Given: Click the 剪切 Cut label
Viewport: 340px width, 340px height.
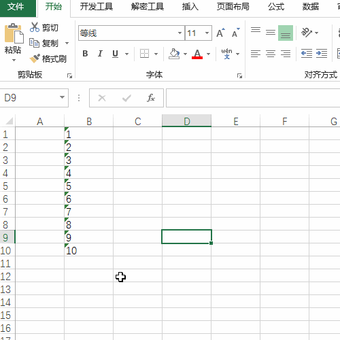Looking at the screenshot, I should 50,28.
